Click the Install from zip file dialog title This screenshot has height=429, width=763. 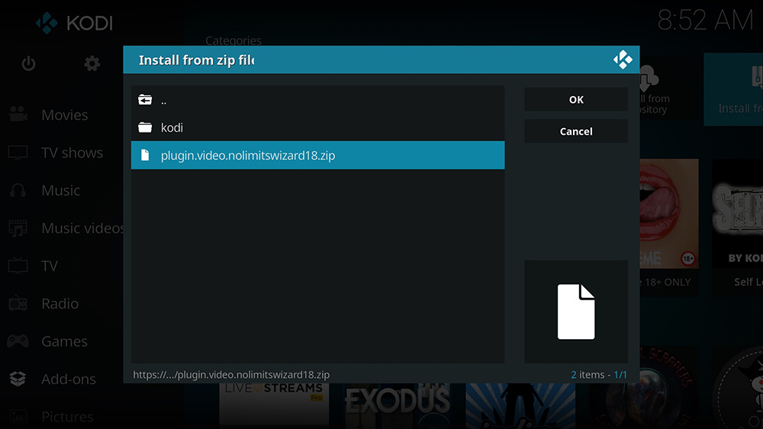point(196,59)
